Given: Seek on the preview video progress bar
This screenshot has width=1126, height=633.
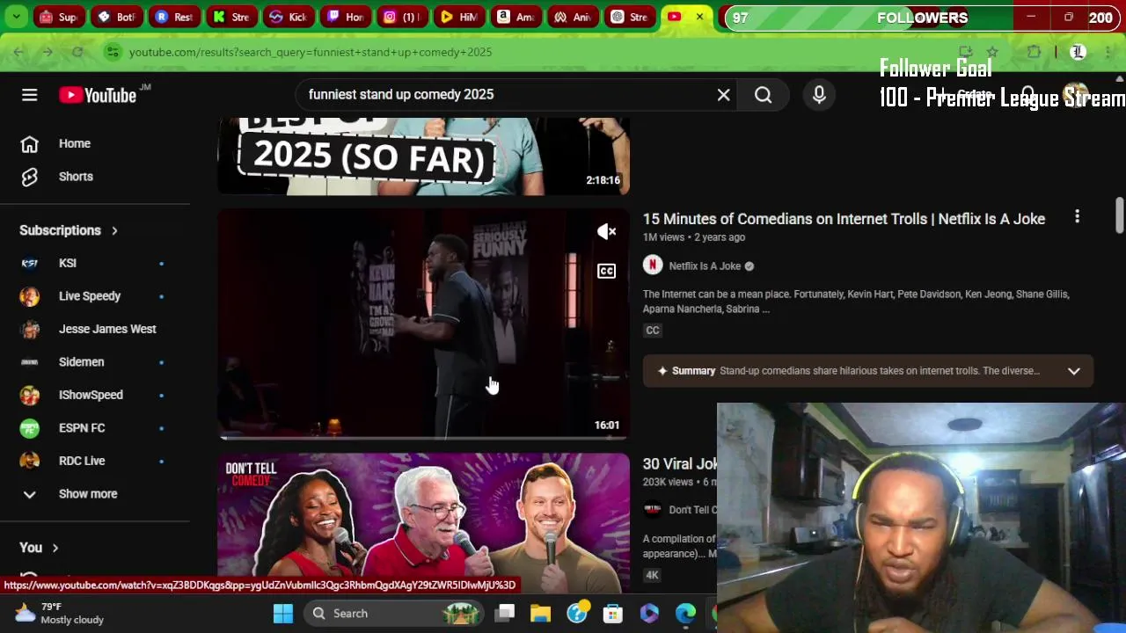Looking at the screenshot, I should 423,437.
